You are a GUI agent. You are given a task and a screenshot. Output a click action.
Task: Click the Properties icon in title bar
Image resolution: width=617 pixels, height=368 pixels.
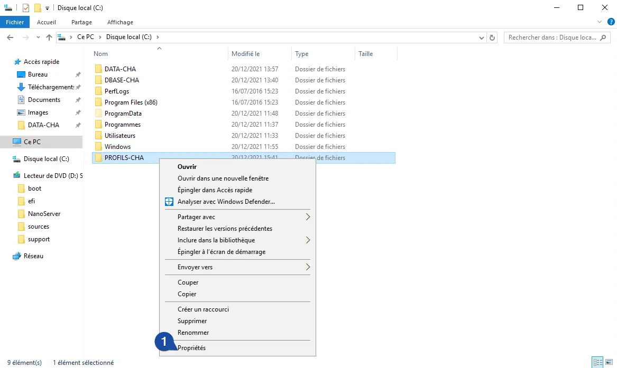pyautogui.click(x=26, y=8)
